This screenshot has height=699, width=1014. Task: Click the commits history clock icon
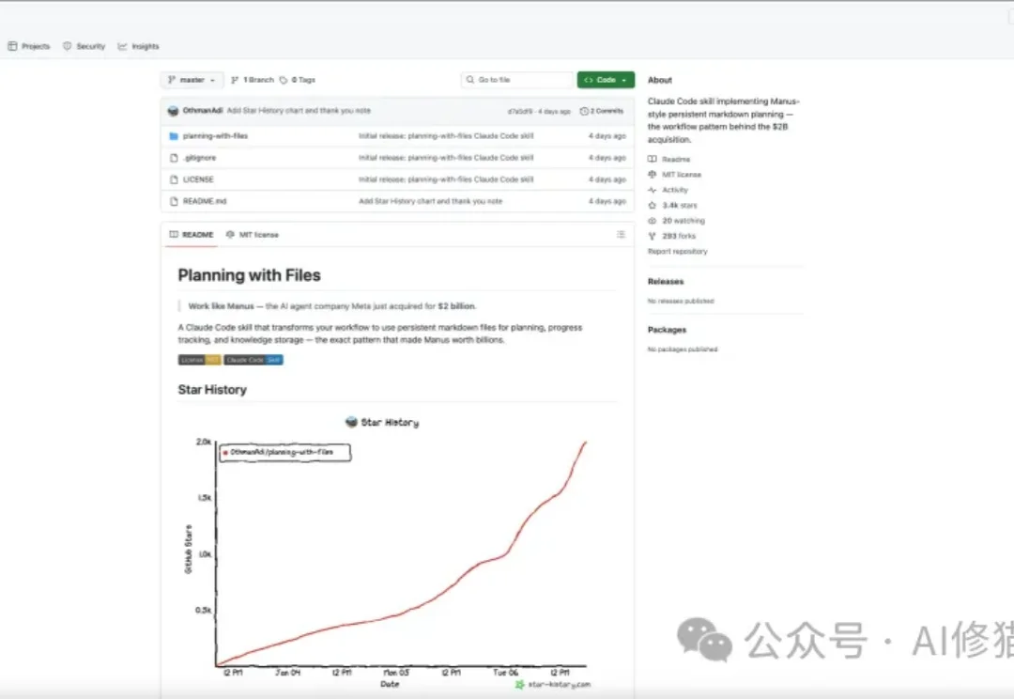point(584,111)
